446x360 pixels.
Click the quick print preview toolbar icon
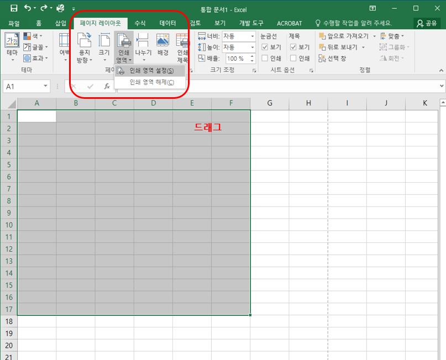pos(60,8)
